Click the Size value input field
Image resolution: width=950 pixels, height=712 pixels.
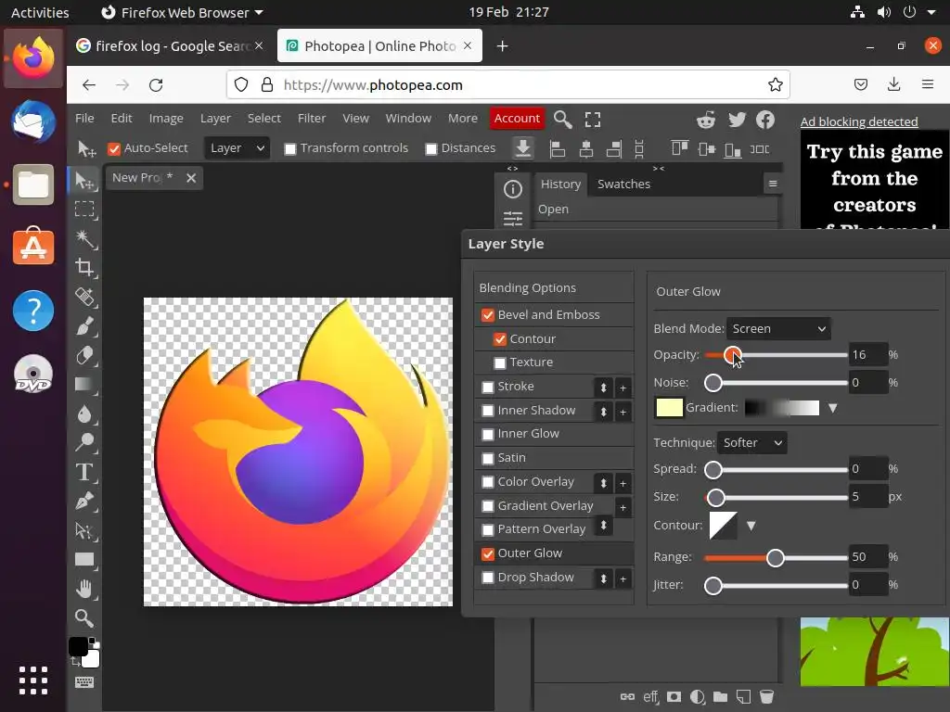867,497
